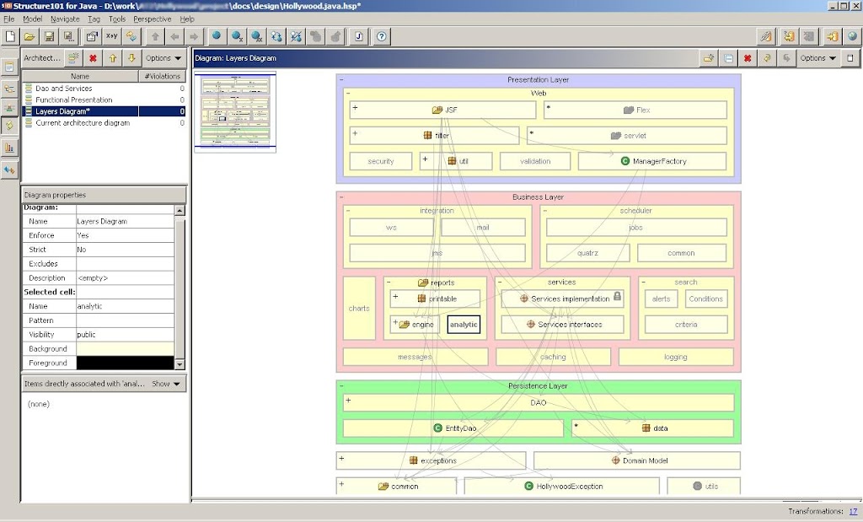863x522 pixels.
Task: Select the EntityDao class cell
Action: pyautogui.click(x=453, y=428)
